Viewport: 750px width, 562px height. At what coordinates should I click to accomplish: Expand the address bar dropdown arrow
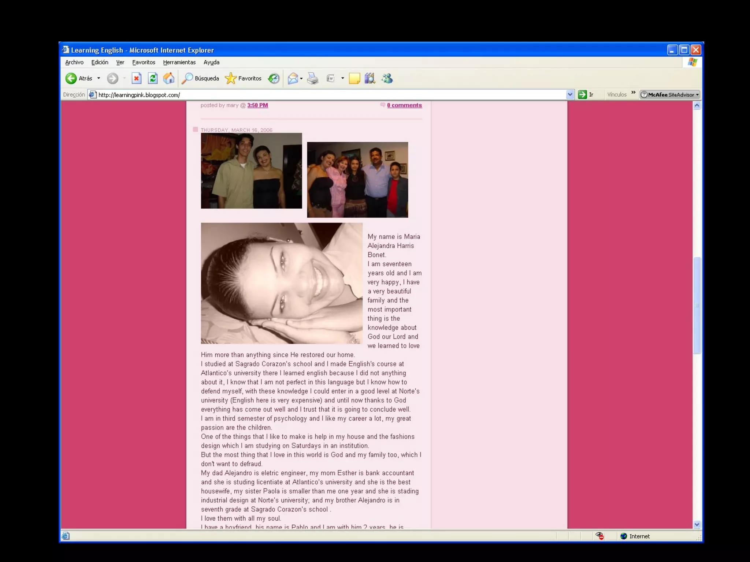[570, 95]
